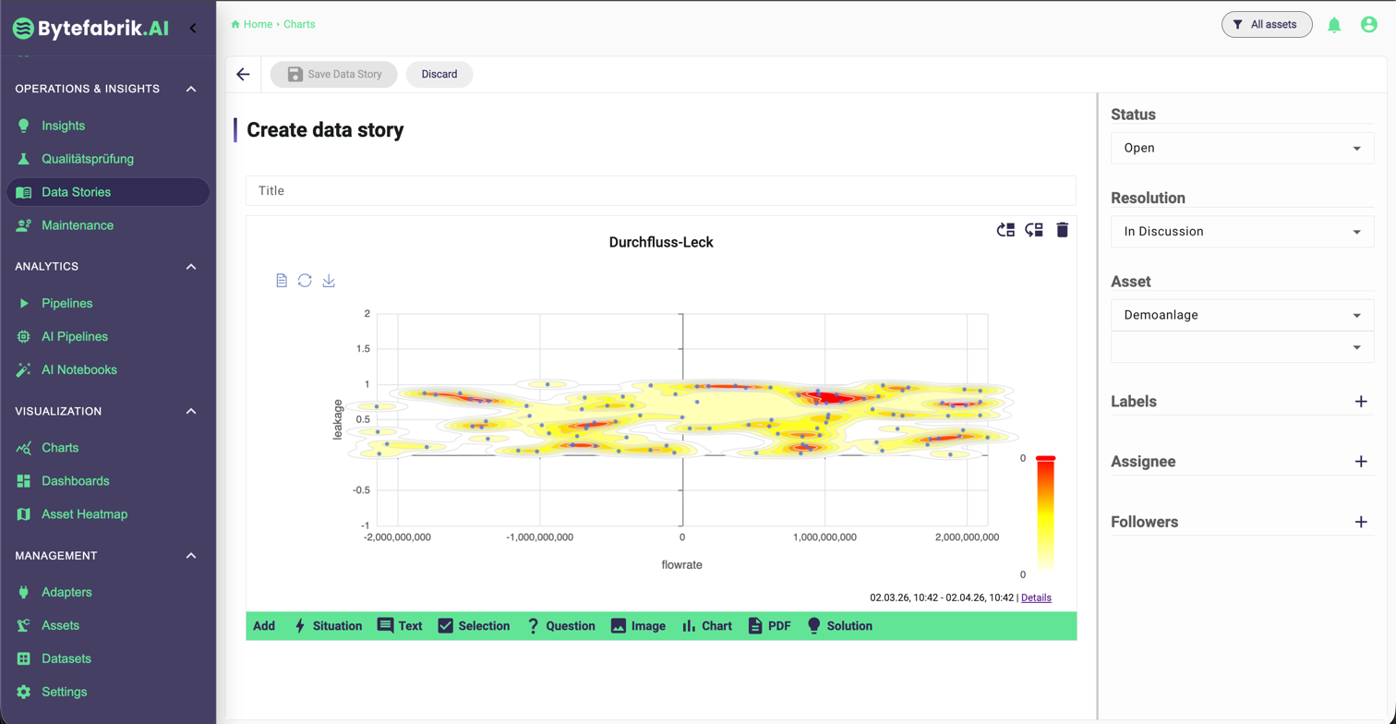Click the chart download icon
Viewport: 1396px width, 724px height.
point(329,281)
